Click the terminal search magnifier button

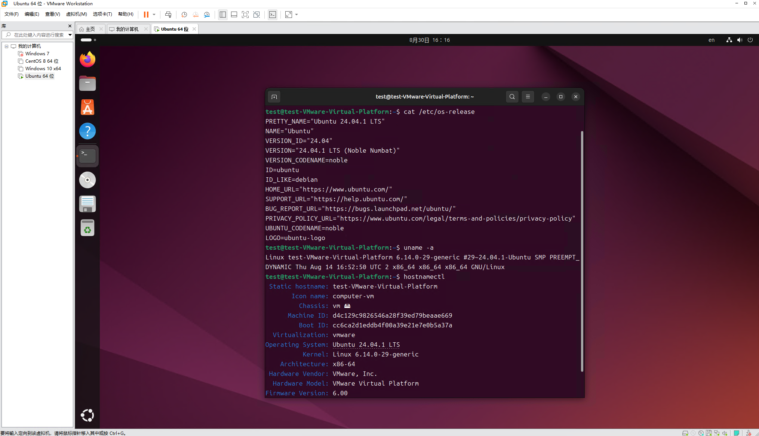click(512, 97)
